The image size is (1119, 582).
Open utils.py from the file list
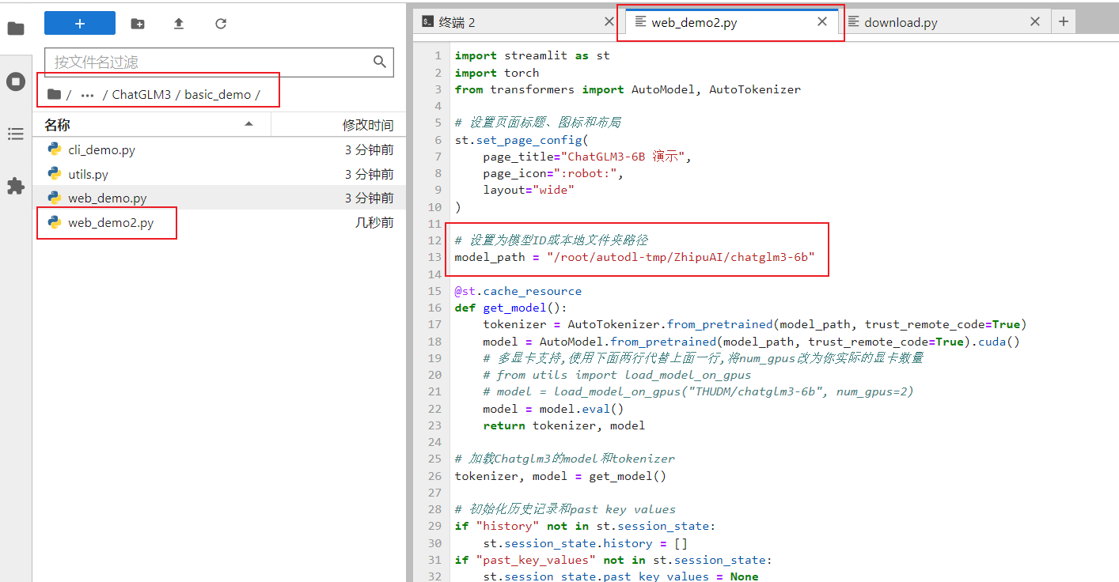pos(88,174)
